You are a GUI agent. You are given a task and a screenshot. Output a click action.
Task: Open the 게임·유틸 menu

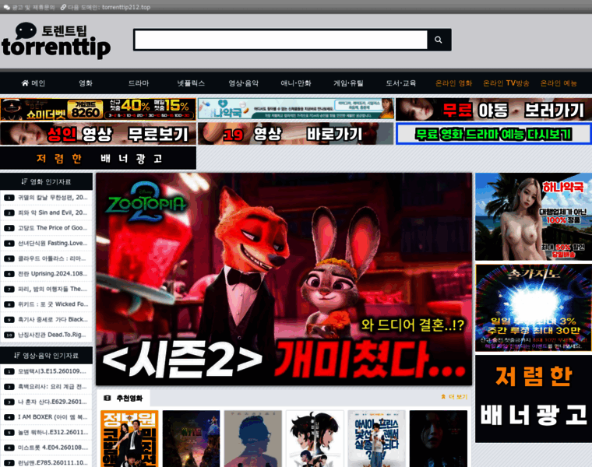tap(348, 83)
